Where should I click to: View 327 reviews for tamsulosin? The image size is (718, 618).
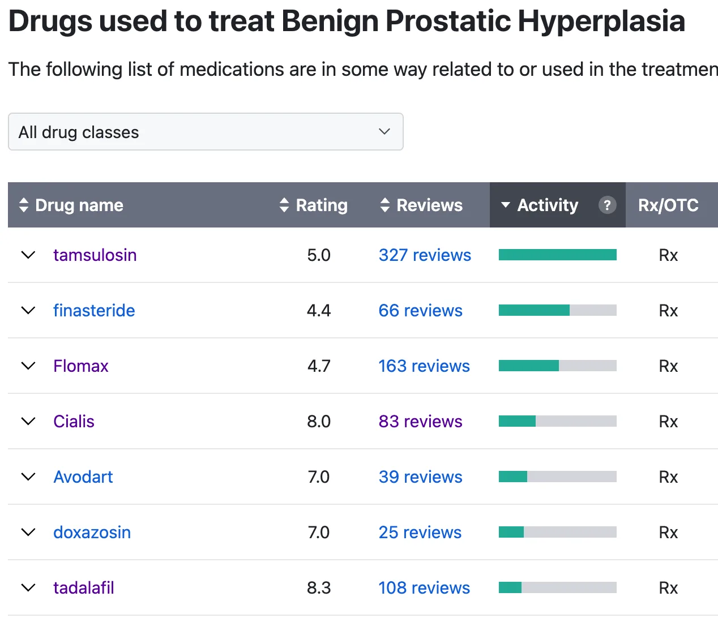click(425, 255)
